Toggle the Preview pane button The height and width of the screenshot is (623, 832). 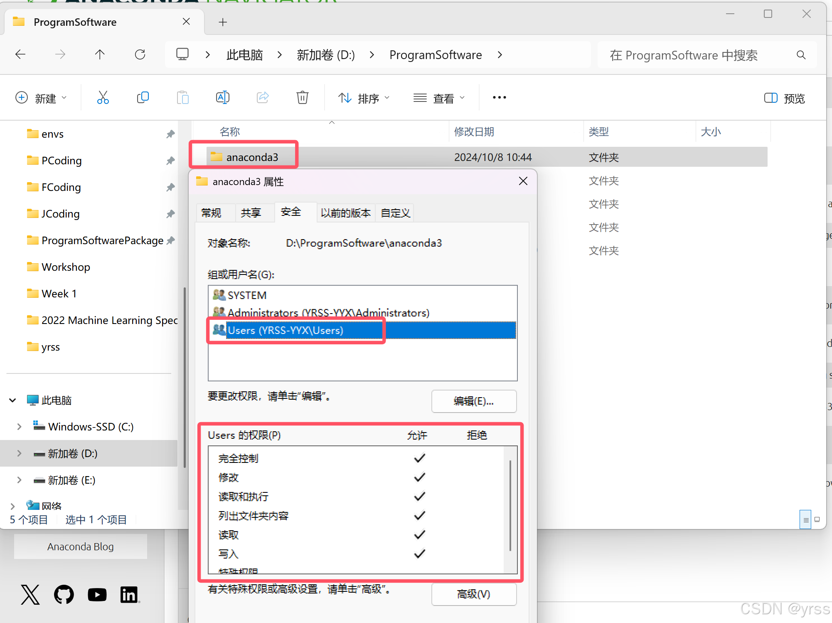click(x=785, y=98)
